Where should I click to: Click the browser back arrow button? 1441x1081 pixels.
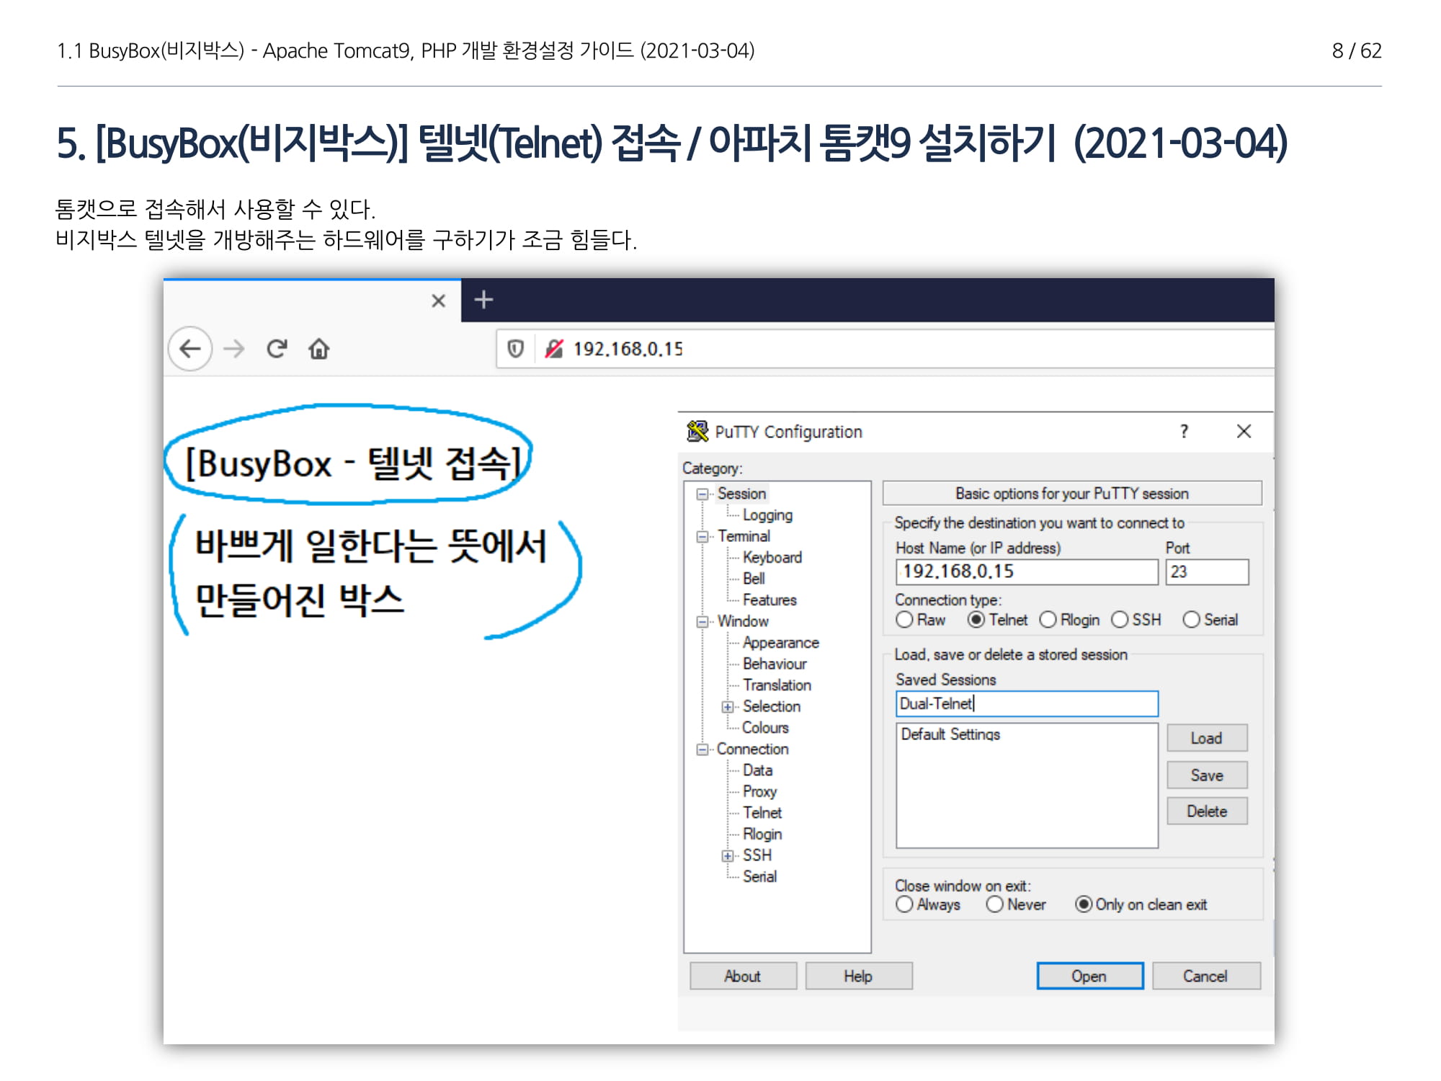coord(190,349)
